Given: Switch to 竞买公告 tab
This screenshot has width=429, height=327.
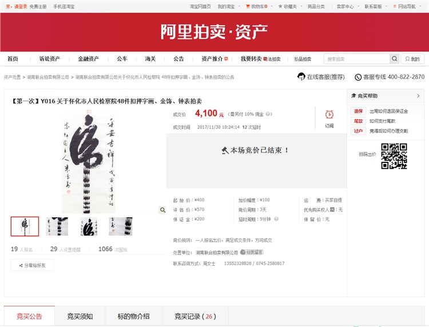Looking at the screenshot, I should [x=29, y=316].
